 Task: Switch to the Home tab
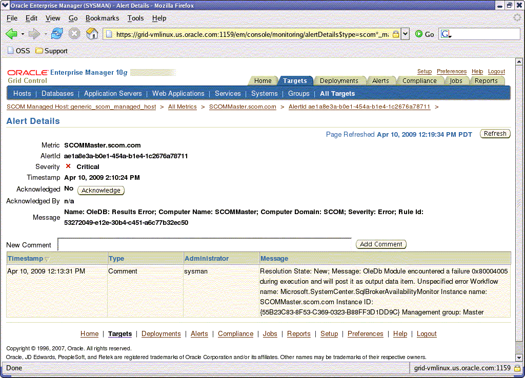(263, 80)
